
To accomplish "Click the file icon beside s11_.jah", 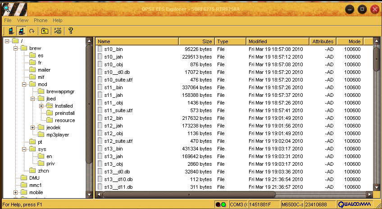I will tap(100, 95).
